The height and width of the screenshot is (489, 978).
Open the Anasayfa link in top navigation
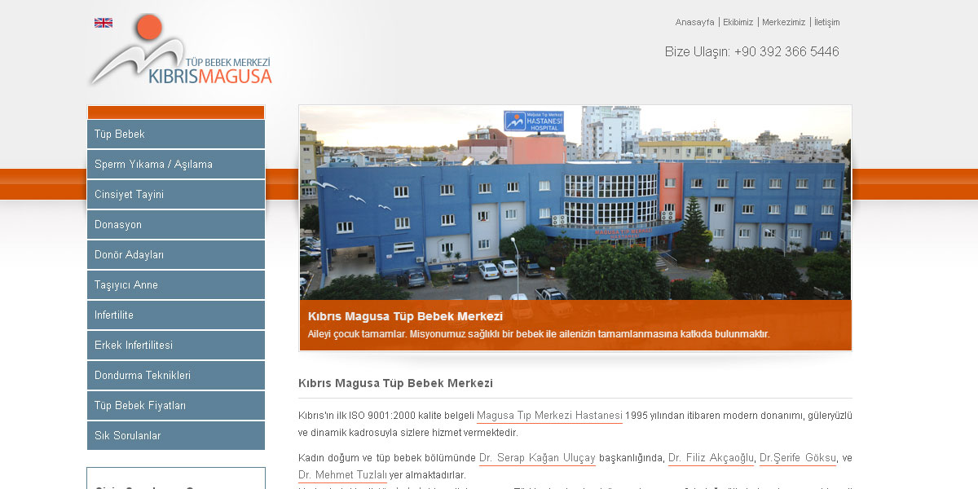coord(694,22)
